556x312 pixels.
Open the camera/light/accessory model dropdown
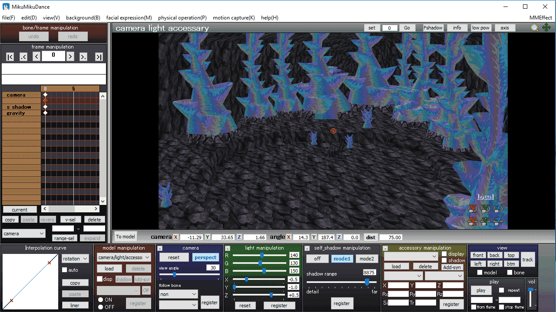[x=124, y=257]
